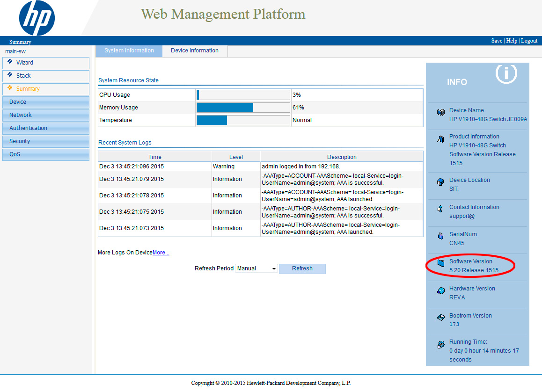Click the main-sw device label
The image size is (542, 391).
coord(15,51)
